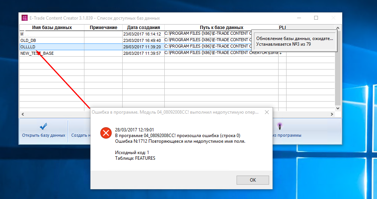
Task: Click the exit program icon
Action: coord(279,125)
